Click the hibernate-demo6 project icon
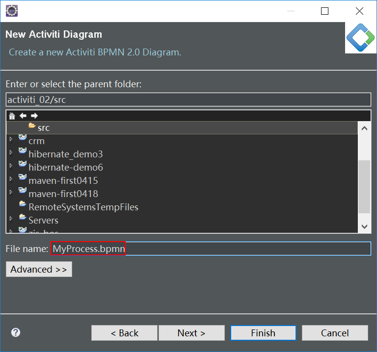 click(23, 164)
